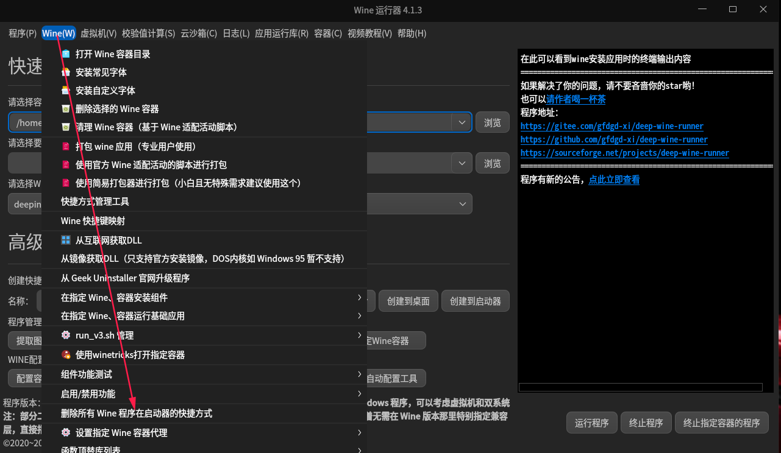
Task: Click the run_v3.sh 管理 gear icon
Action: click(66, 335)
